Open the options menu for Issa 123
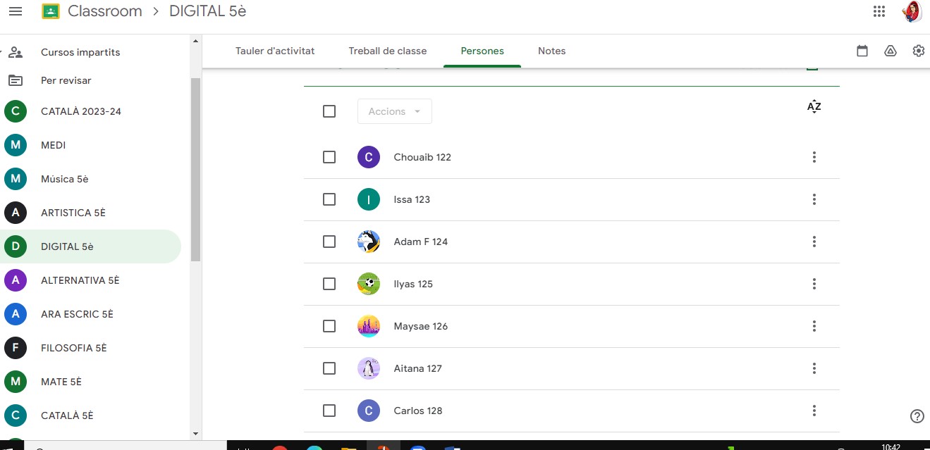Viewport: 930px width, 450px height. coord(814,199)
